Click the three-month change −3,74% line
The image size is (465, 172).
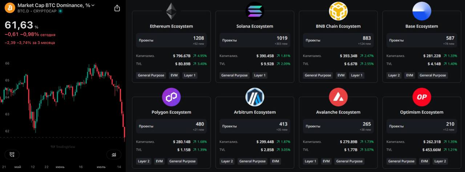pos(30,43)
